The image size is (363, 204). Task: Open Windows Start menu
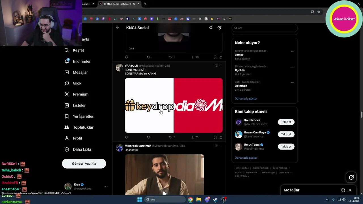140,199
